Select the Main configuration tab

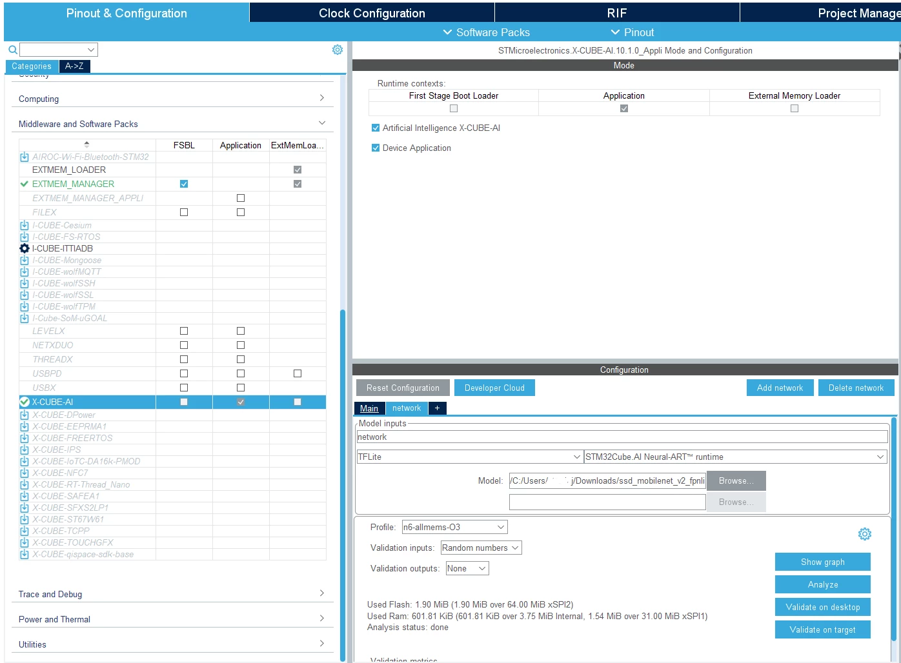tap(369, 408)
